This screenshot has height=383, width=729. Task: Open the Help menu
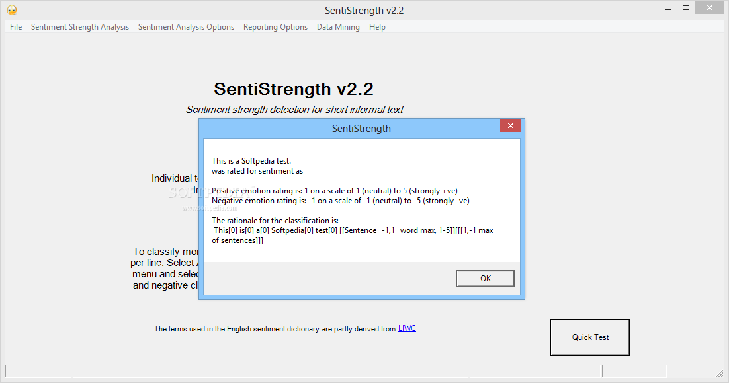point(377,27)
